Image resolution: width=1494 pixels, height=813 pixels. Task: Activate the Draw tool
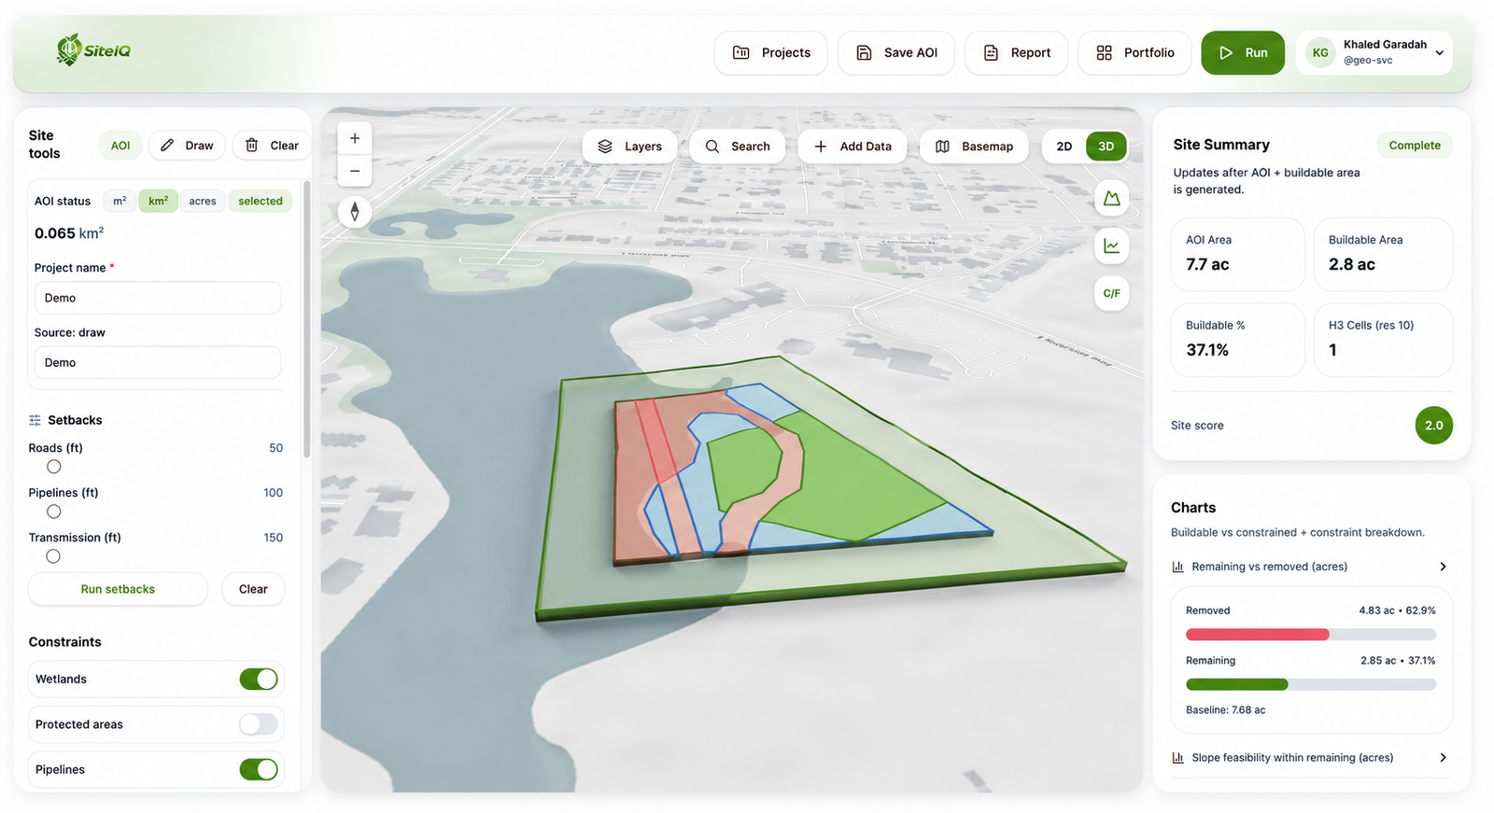(187, 146)
